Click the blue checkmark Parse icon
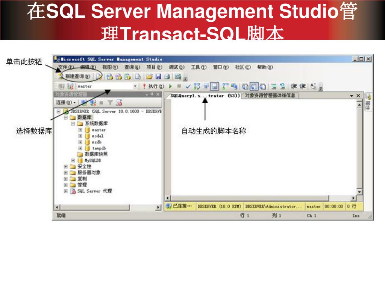Image resolution: width=385 pixels, height=289 pixels. pos(188,86)
